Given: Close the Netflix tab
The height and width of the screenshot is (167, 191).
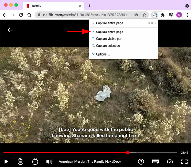Looking at the screenshot, I should click(x=80, y=6).
